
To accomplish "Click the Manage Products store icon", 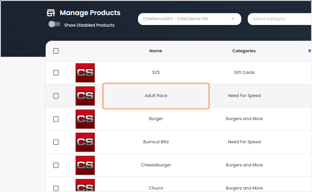I will 51,13.
